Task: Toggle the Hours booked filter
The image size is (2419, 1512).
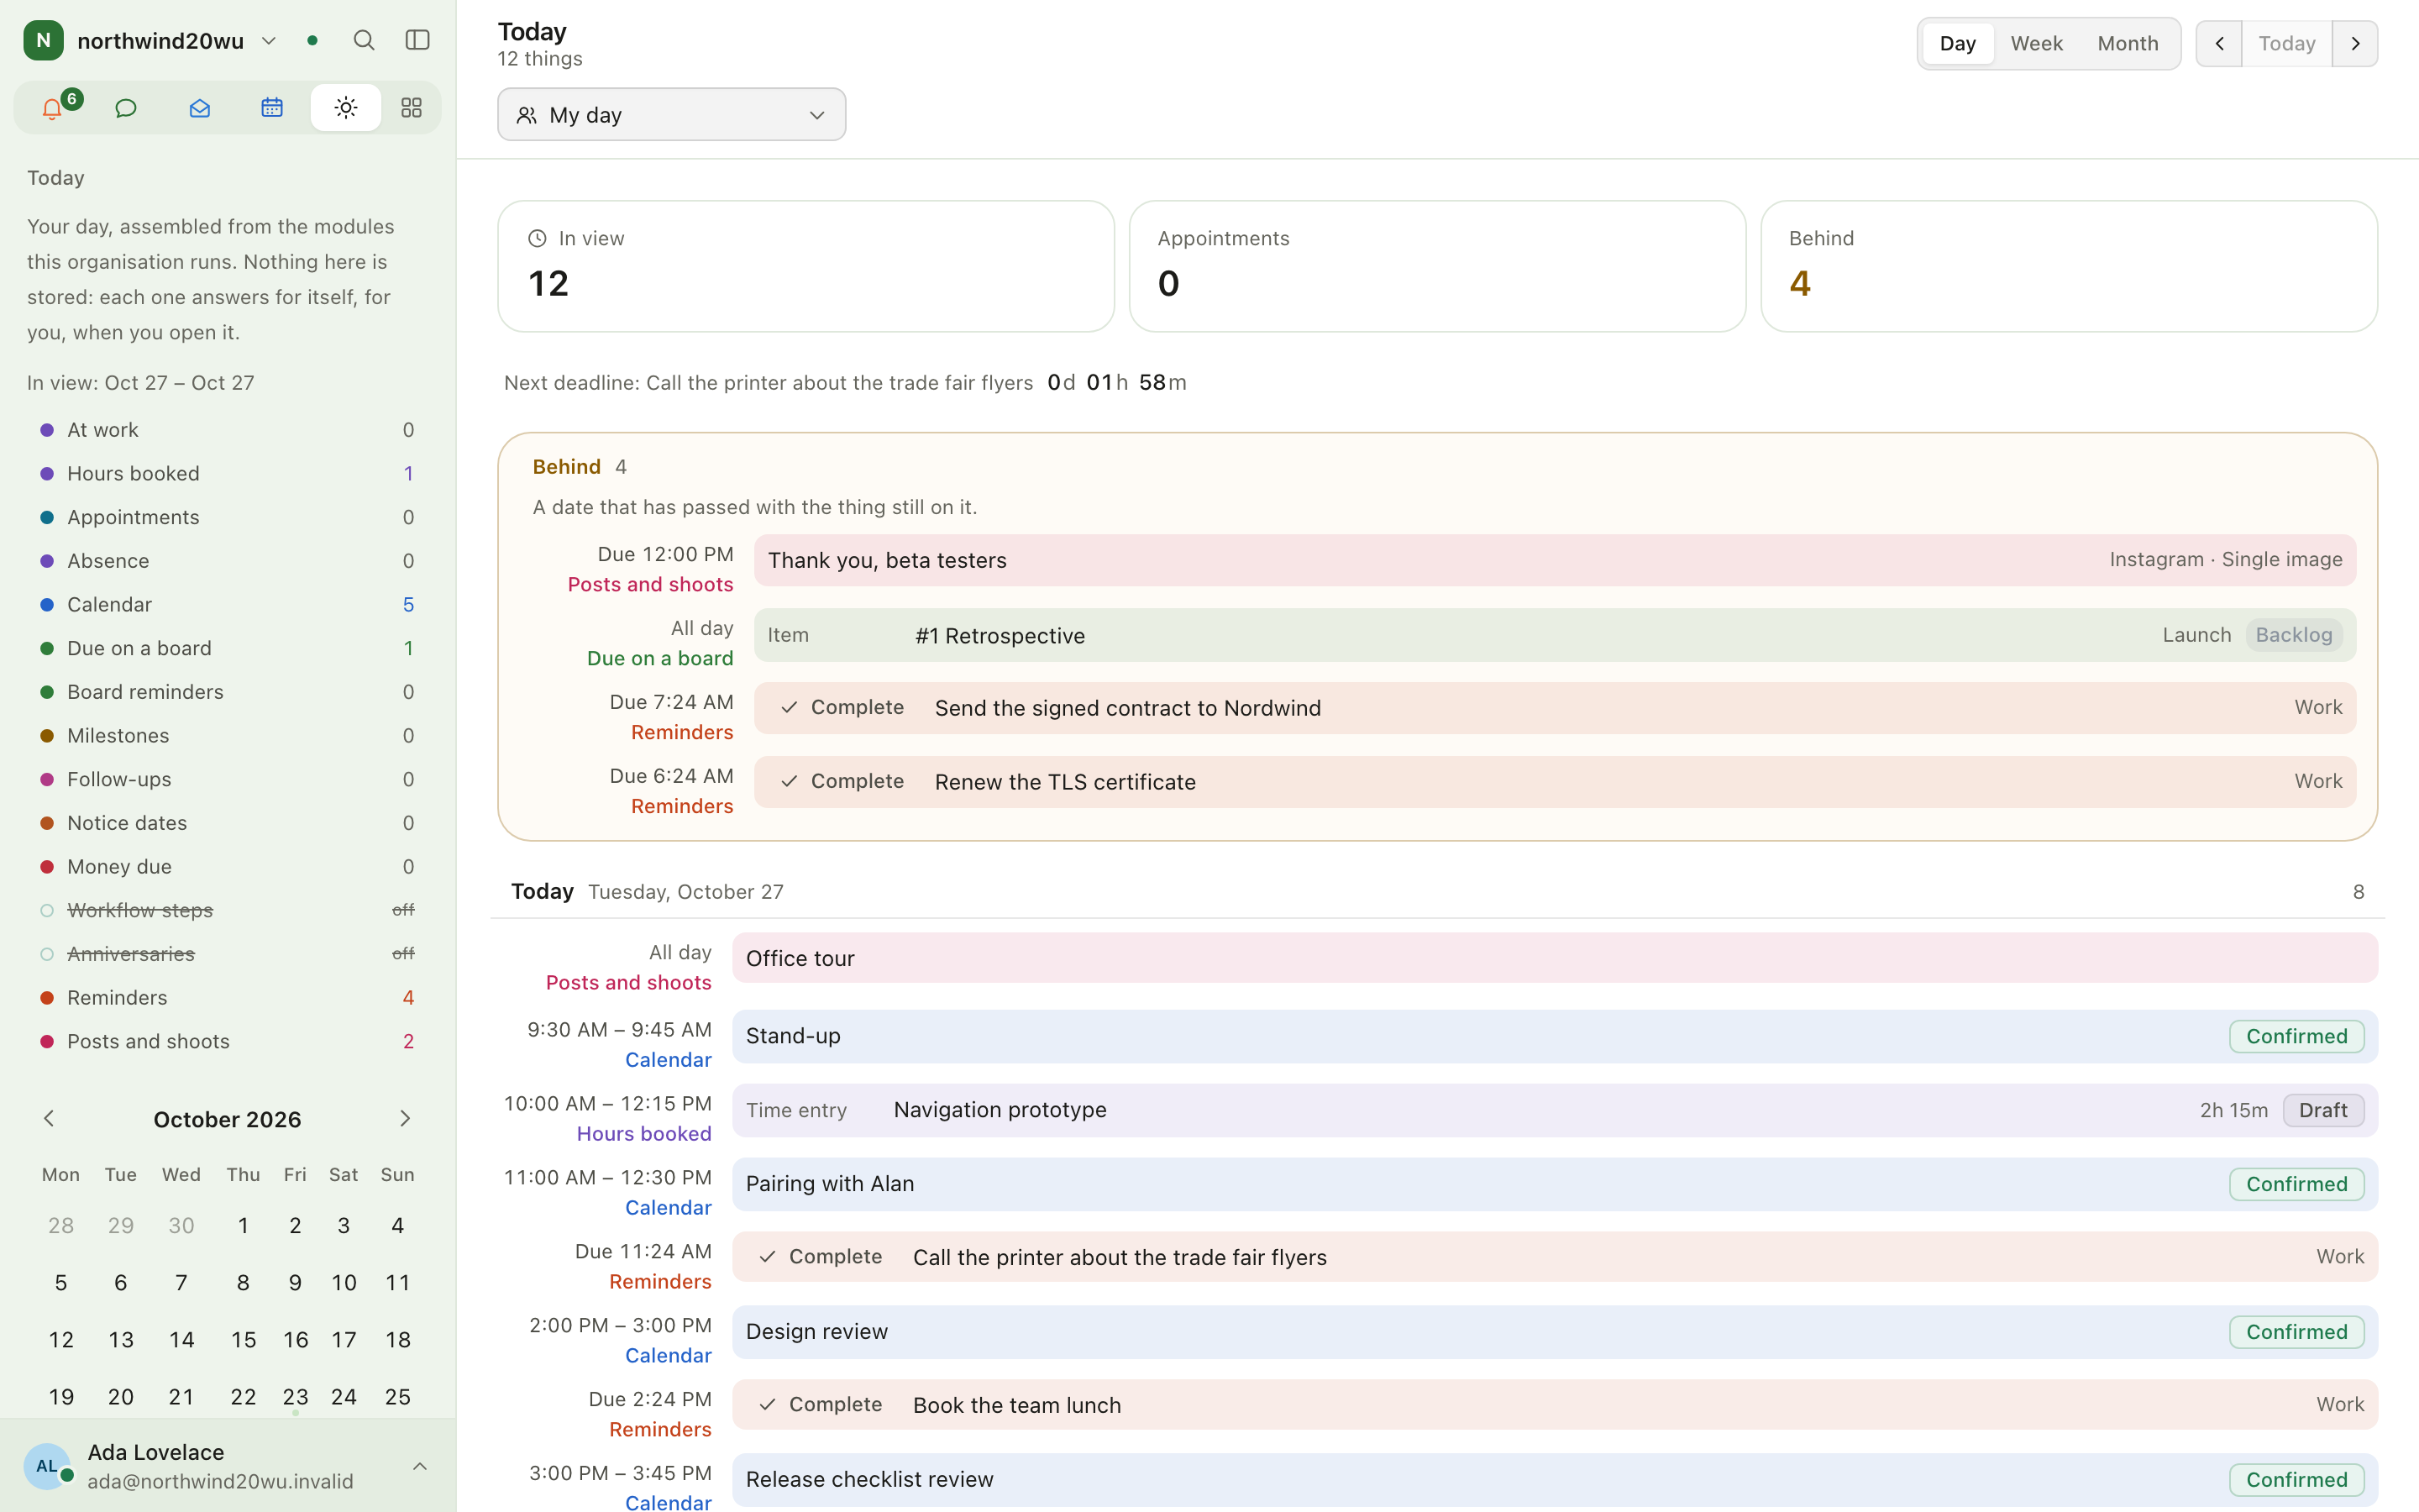Action: 227,473
